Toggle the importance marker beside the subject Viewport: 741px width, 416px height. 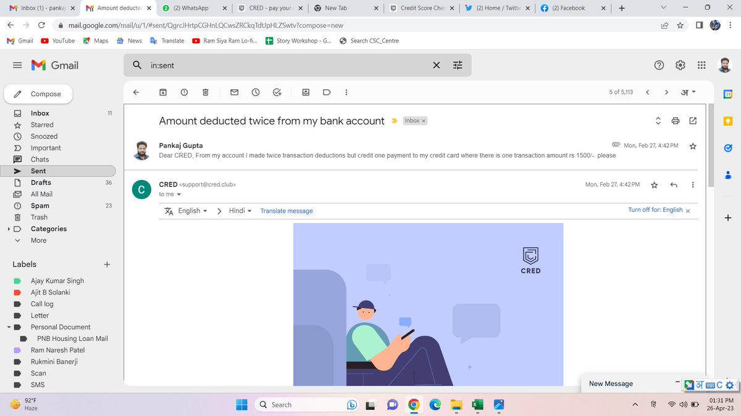395,121
